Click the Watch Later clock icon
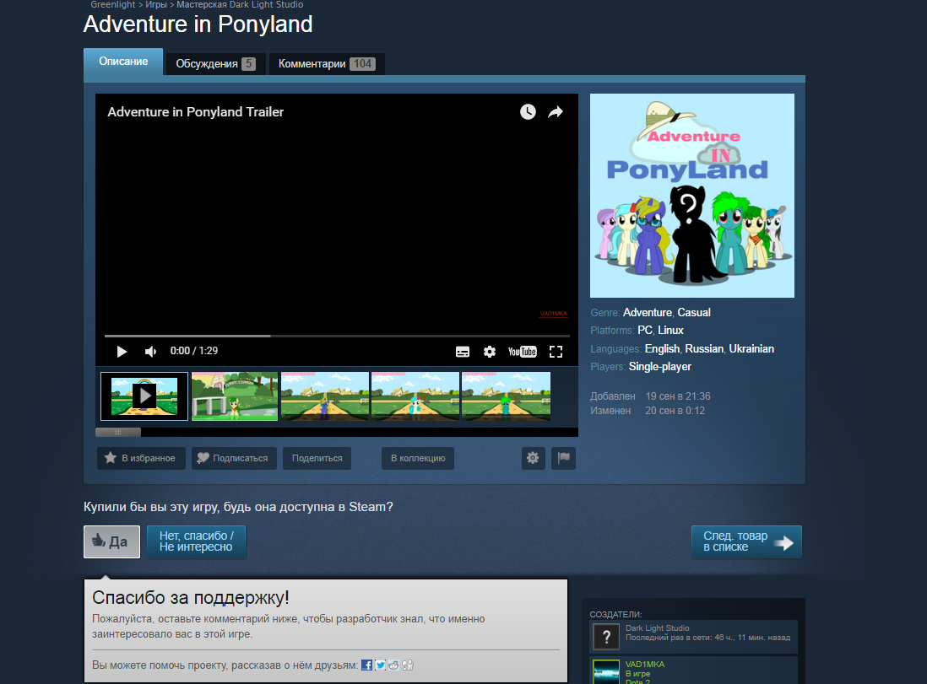The width and height of the screenshot is (927, 684). click(x=528, y=111)
